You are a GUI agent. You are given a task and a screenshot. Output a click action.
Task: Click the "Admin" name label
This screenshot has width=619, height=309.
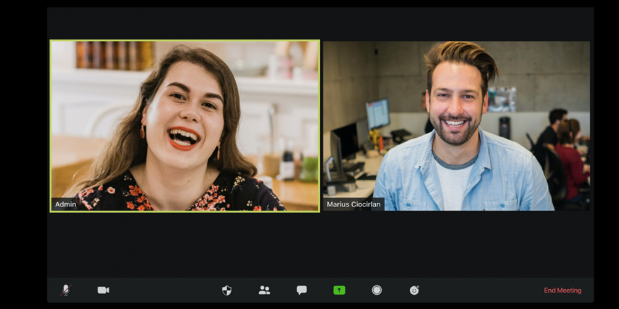coord(66,204)
